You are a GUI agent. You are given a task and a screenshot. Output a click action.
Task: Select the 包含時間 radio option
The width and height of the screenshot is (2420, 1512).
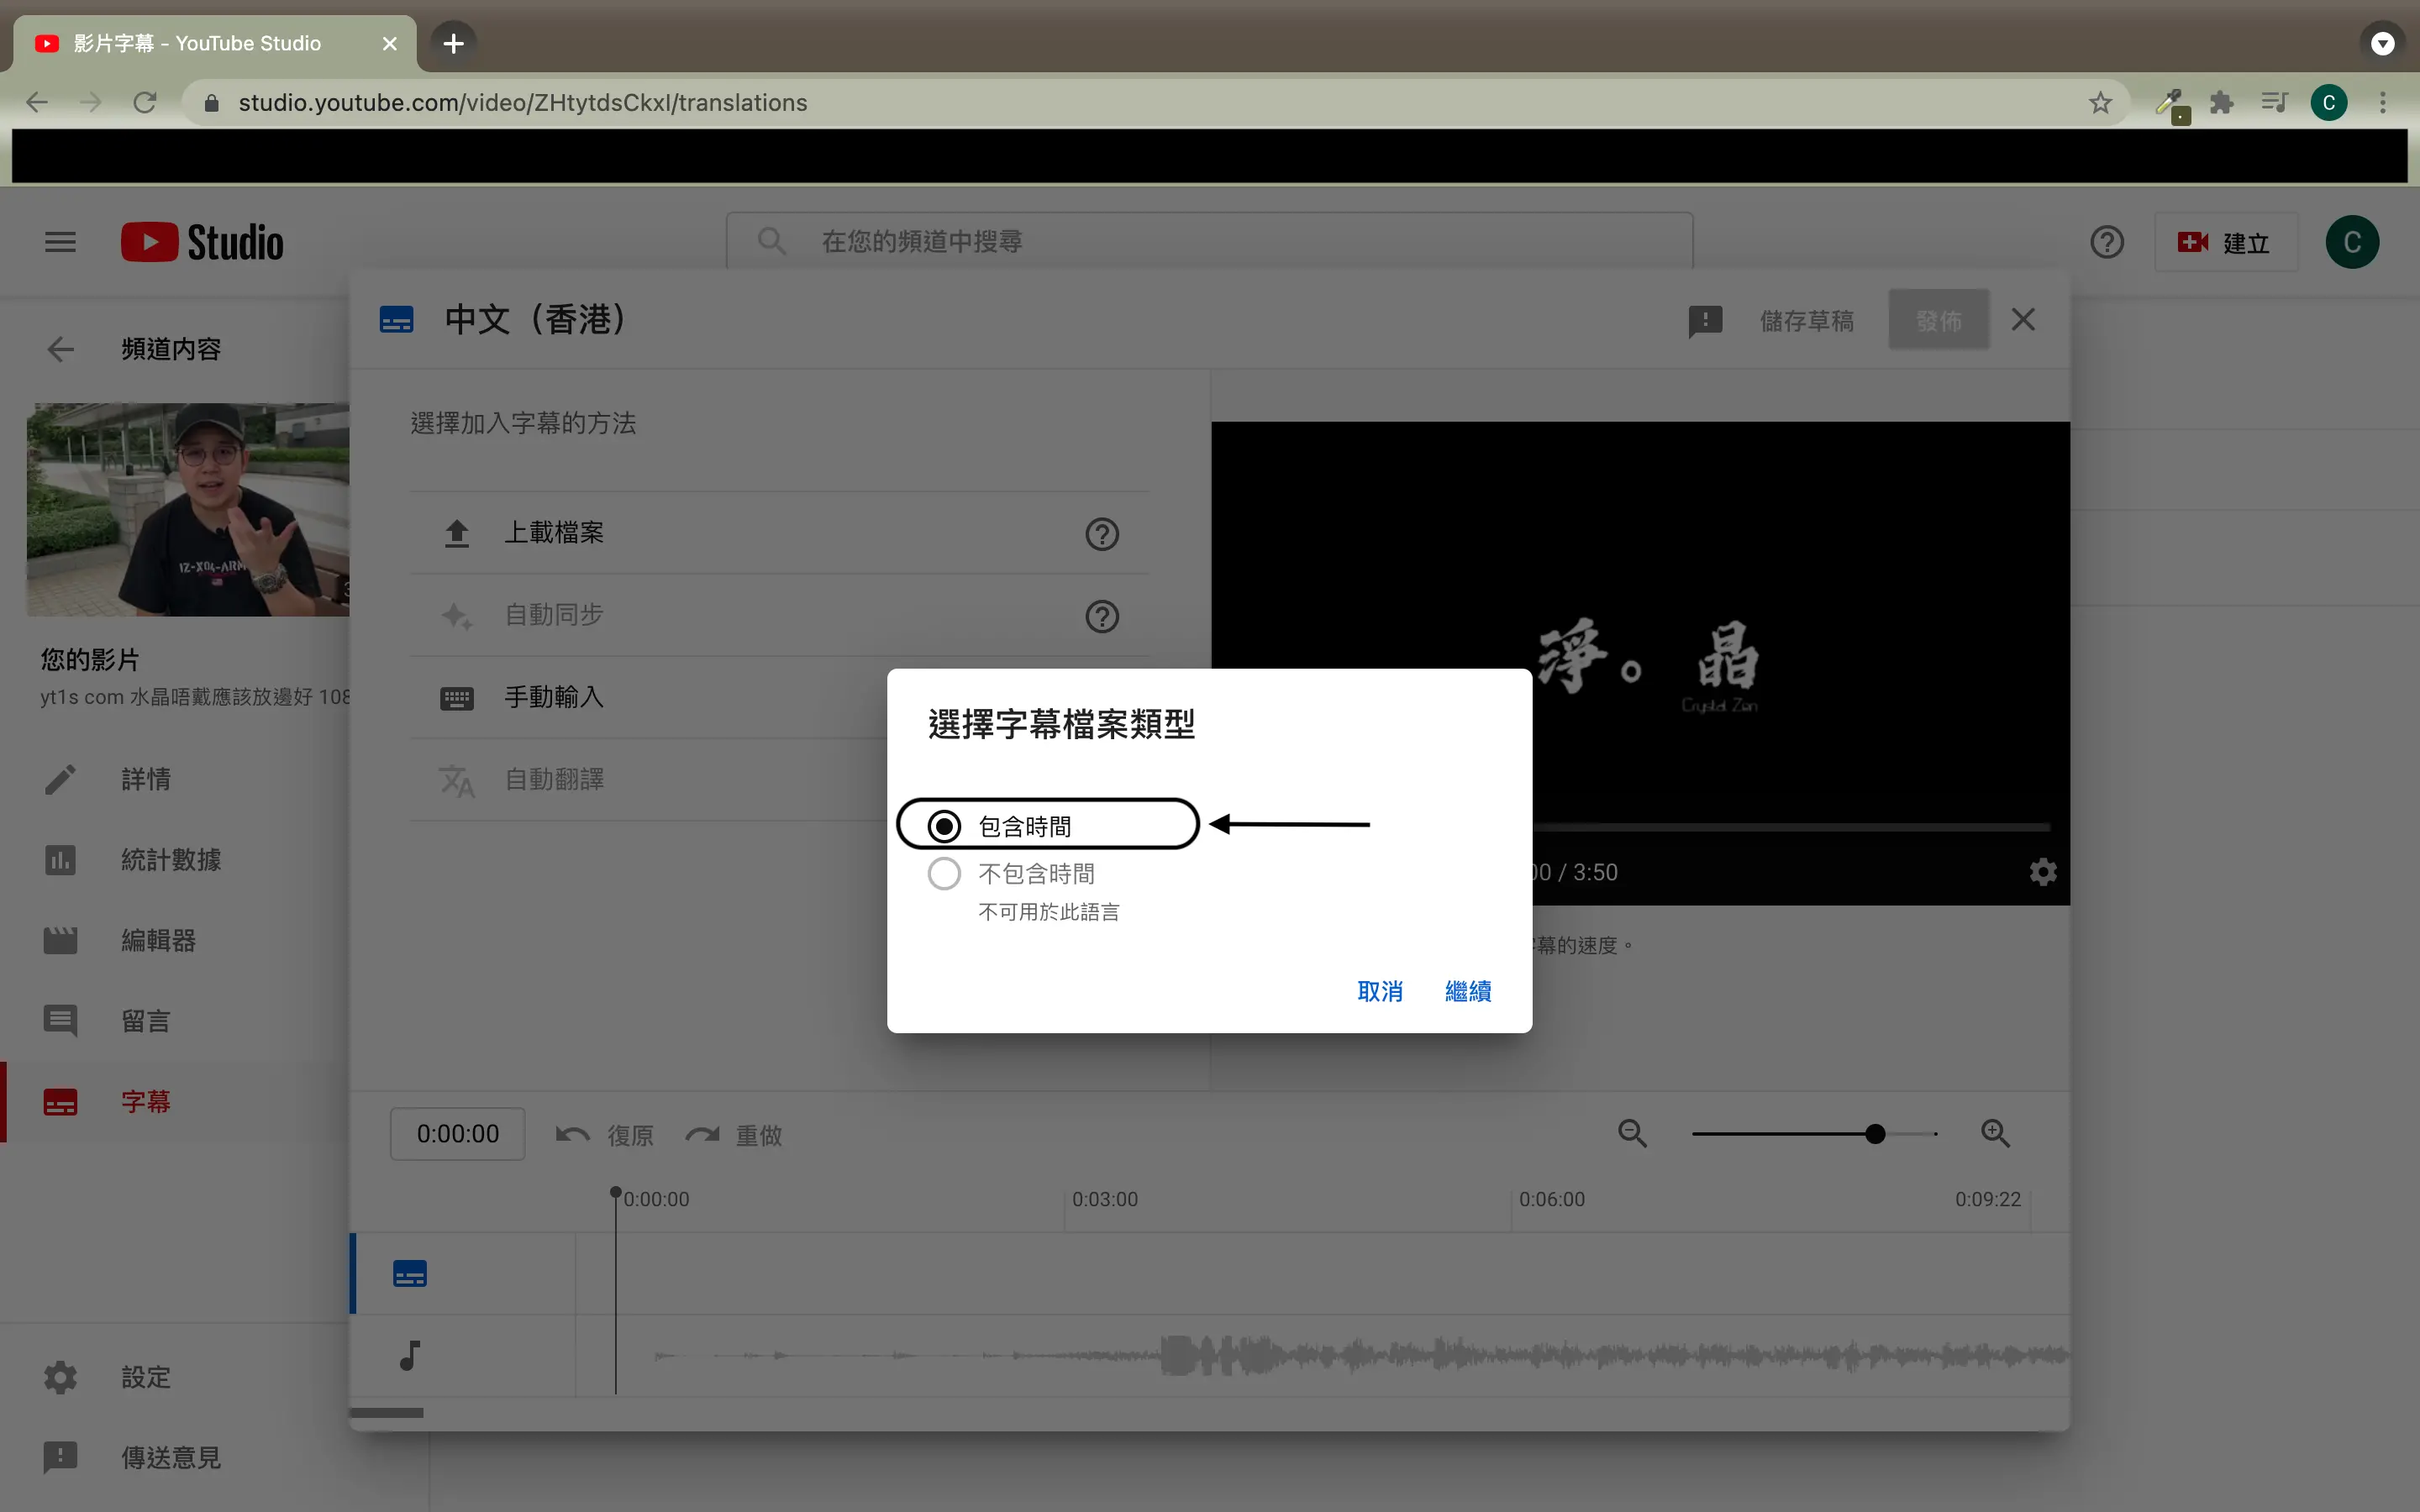point(944,826)
